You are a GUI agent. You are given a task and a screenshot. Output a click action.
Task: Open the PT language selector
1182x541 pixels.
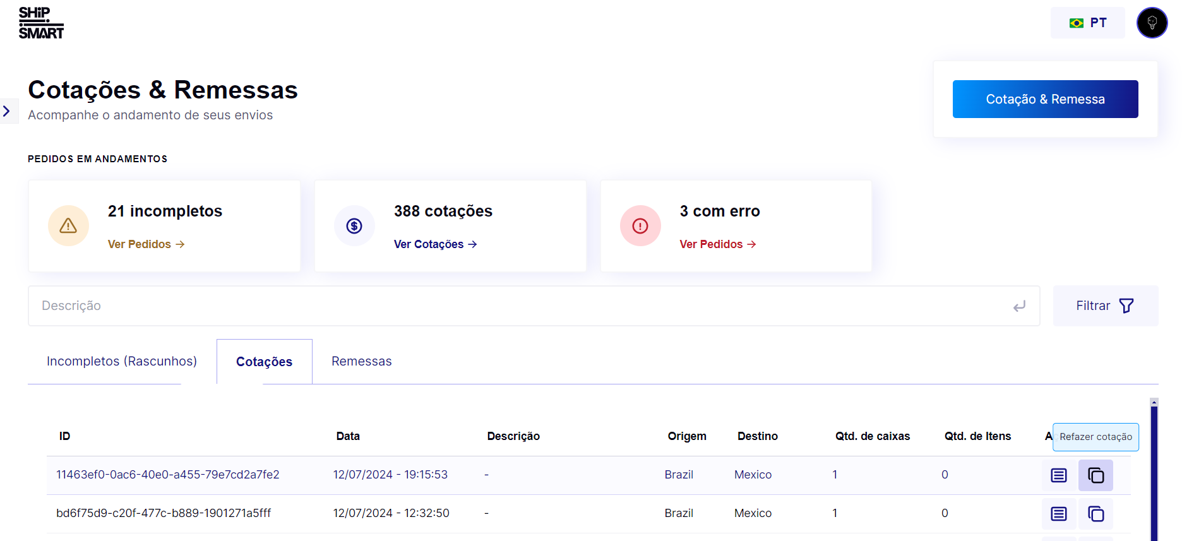point(1087,23)
